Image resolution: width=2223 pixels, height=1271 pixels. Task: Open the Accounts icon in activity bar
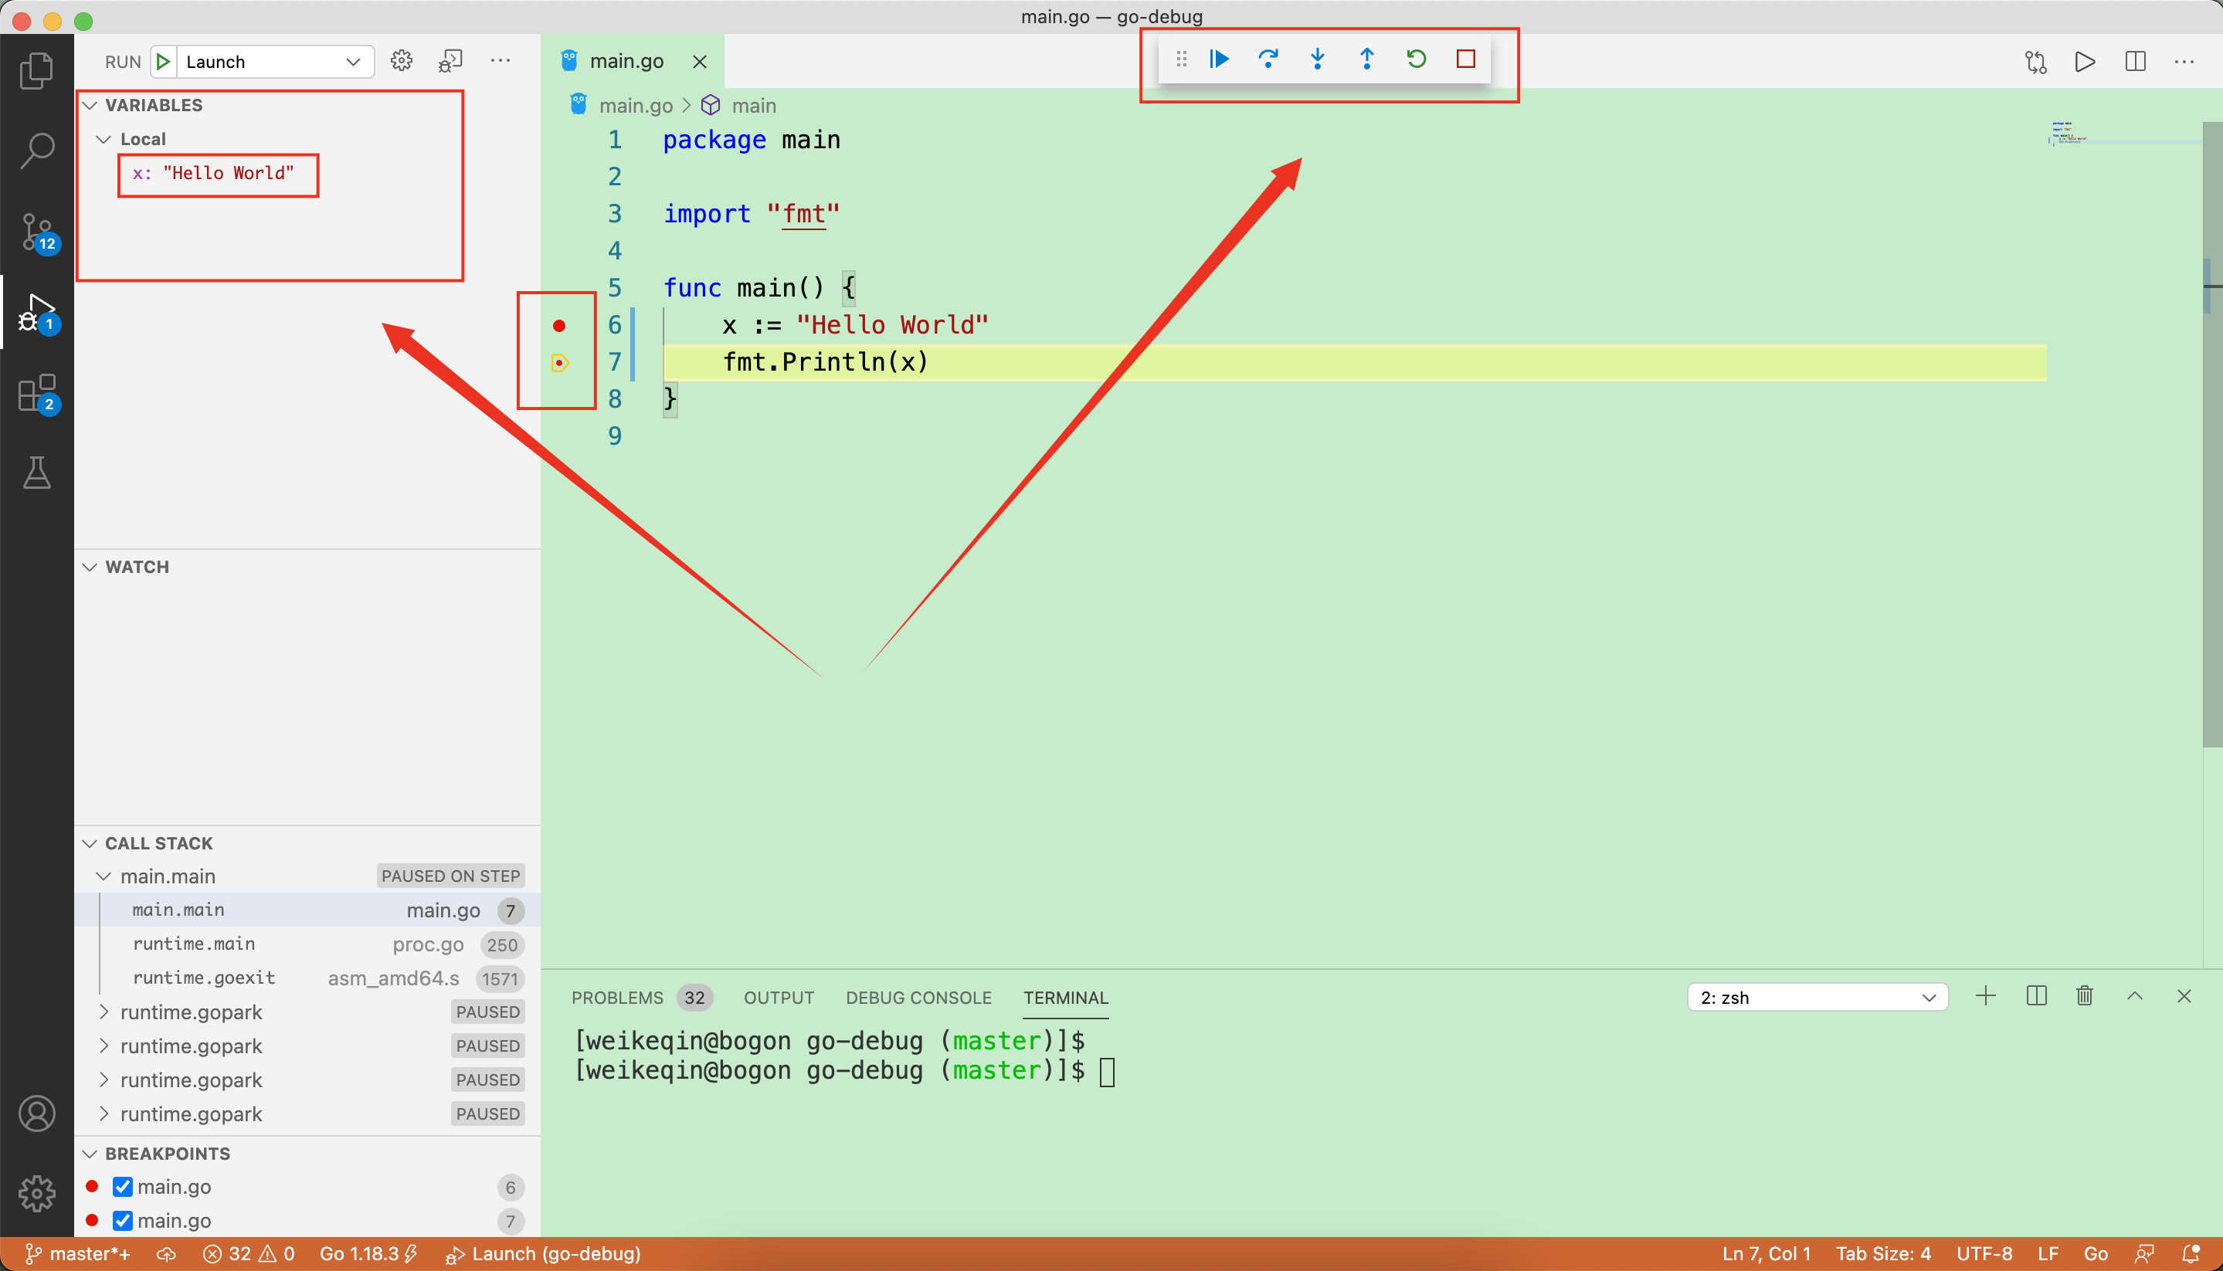[x=36, y=1114]
